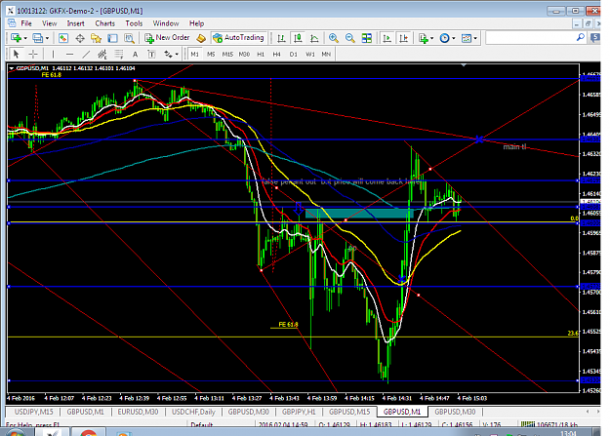The height and width of the screenshot is (436, 610).
Task: Select the Cursor arrow tool
Action: [16, 54]
